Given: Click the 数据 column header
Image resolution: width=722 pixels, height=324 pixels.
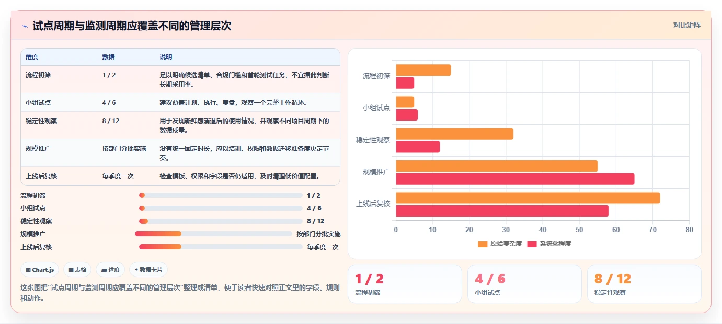Looking at the screenshot, I should (x=108, y=57).
